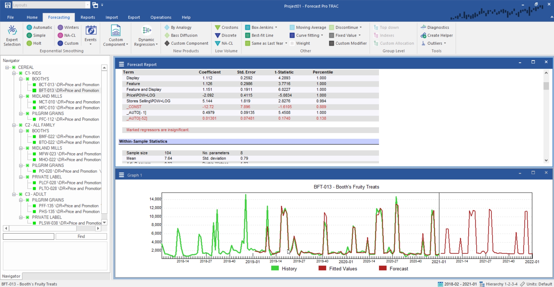Click the Save icon in title bar
Viewport: 554px width, 287px height.
click(8, 5)
